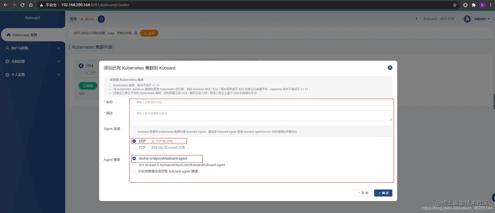495x213 pixels.
Task: Click the refresh icon next to breadcrumb
Action: click(x=101, y=19)
